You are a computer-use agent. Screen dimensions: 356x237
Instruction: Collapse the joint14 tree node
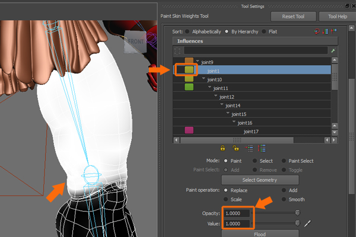tap(222, 104)
